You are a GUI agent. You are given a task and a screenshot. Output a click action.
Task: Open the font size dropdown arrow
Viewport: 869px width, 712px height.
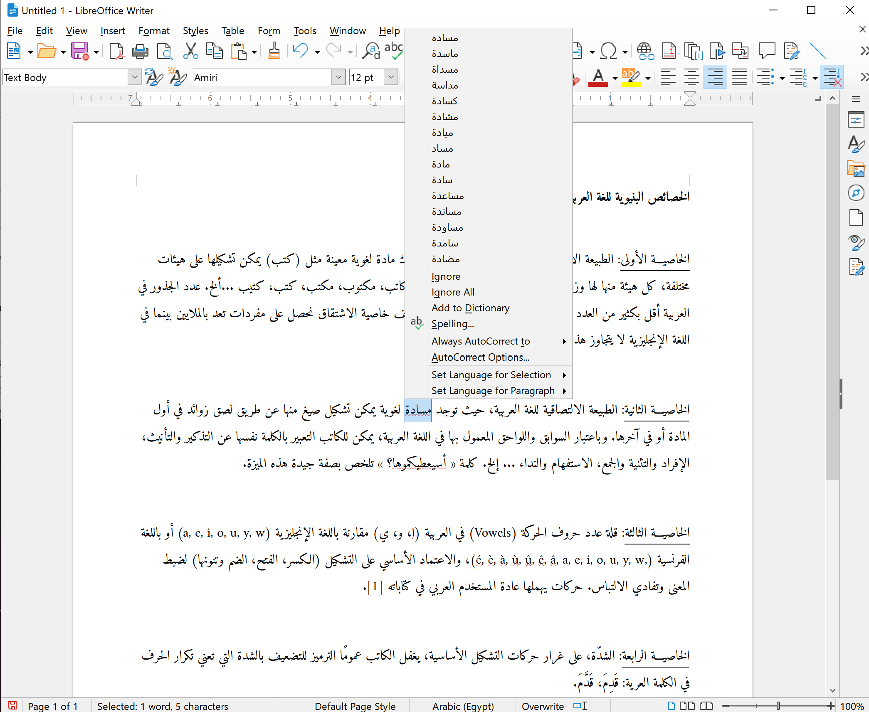point(391,77)
